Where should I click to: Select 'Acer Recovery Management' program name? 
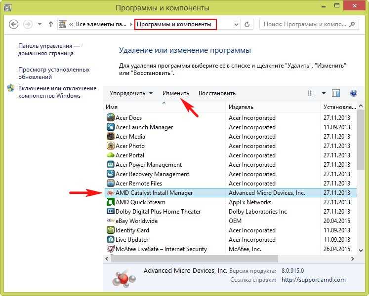[152, 174]
